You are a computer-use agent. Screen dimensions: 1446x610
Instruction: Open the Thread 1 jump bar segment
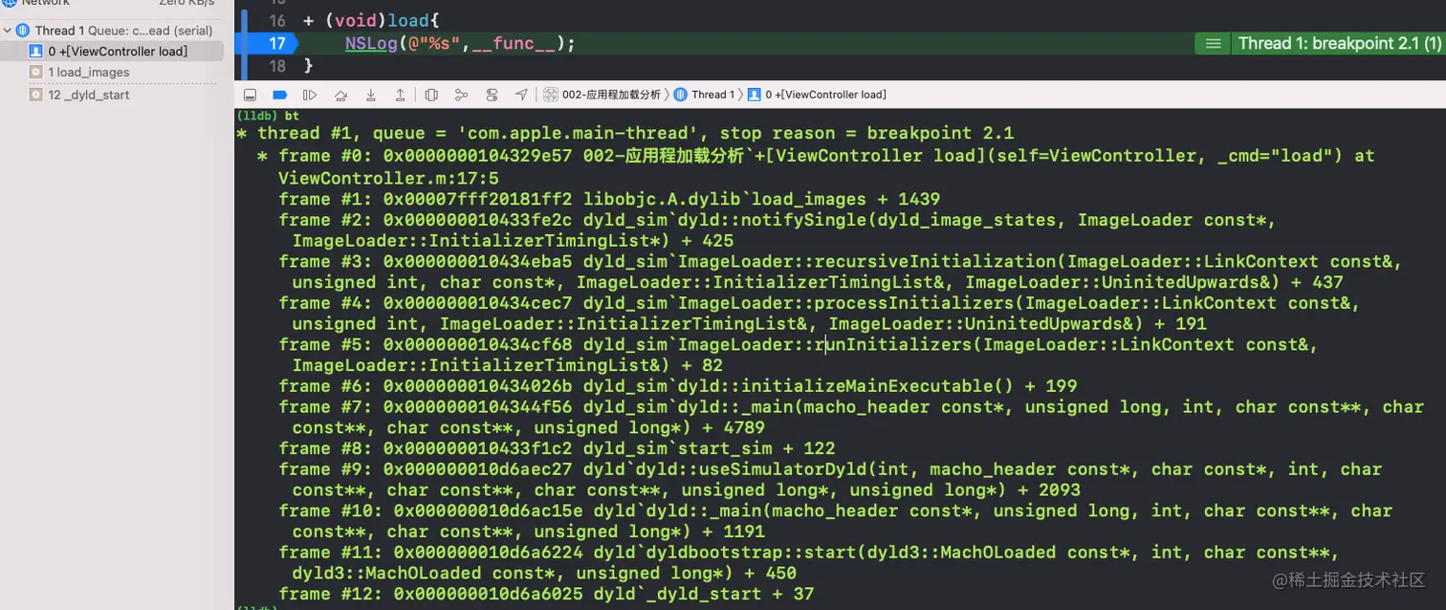tap(704, 95)
